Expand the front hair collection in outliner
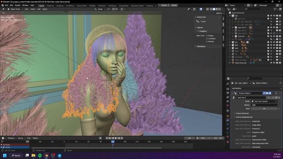The image size is (283, 159). (x=233, y=36)
